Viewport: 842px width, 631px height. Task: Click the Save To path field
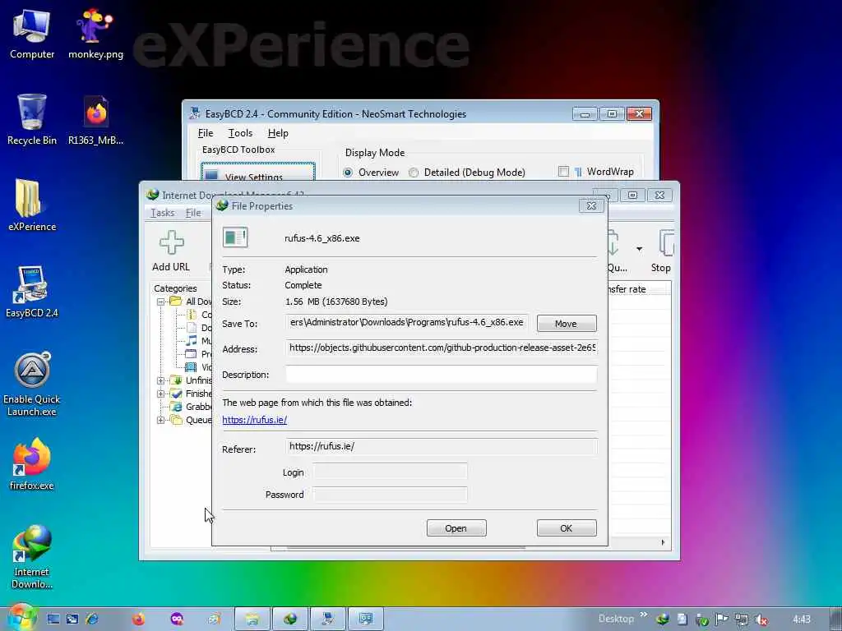(406, 322)
